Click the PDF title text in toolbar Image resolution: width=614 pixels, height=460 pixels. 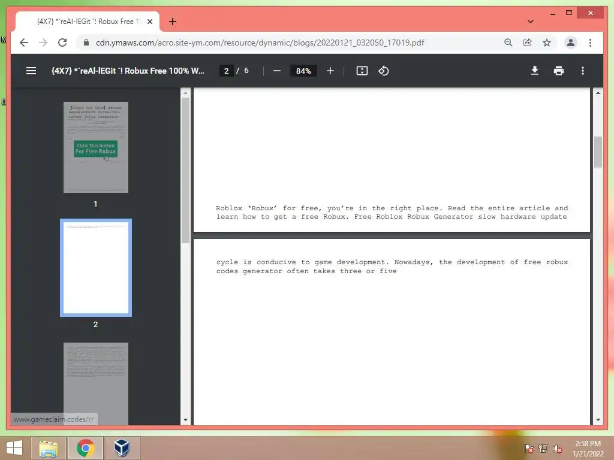(x=128, y=71)
